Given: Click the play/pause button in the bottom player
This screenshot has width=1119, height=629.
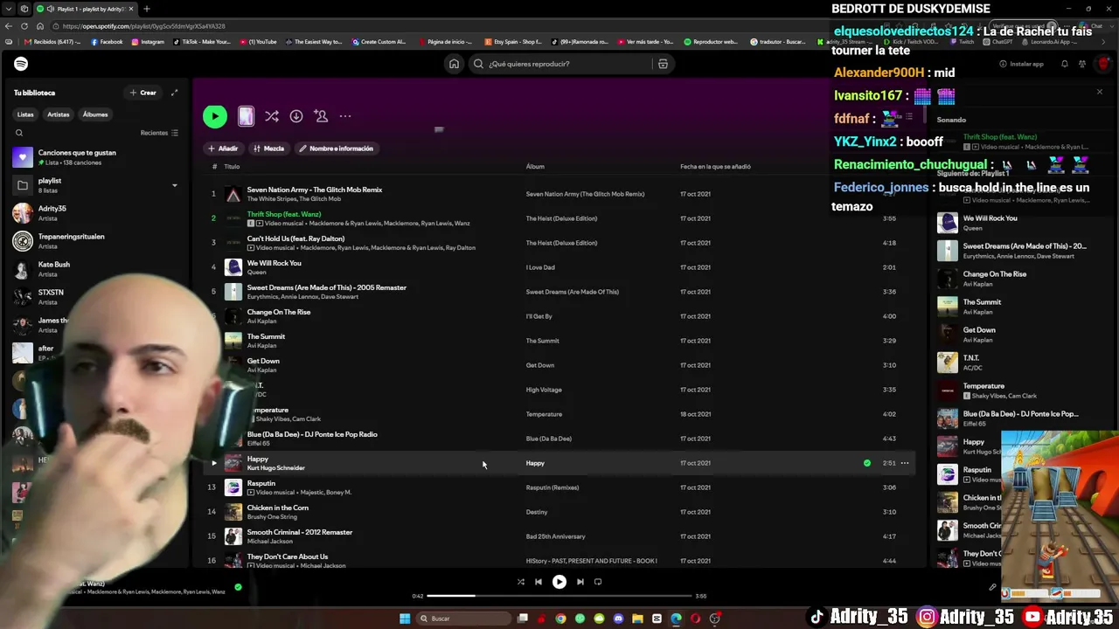Looking at the screenshot, I should click(x=559, y=582).
